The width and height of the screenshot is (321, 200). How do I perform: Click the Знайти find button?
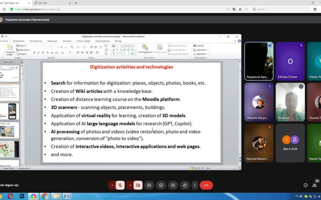click(199, 46)
